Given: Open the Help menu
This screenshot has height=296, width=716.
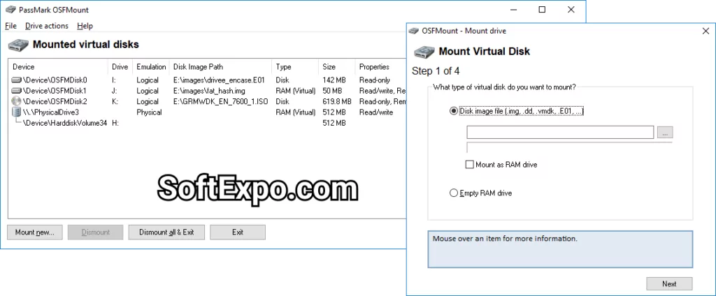Looking at the screenshot, I should [x=85, y=26].
